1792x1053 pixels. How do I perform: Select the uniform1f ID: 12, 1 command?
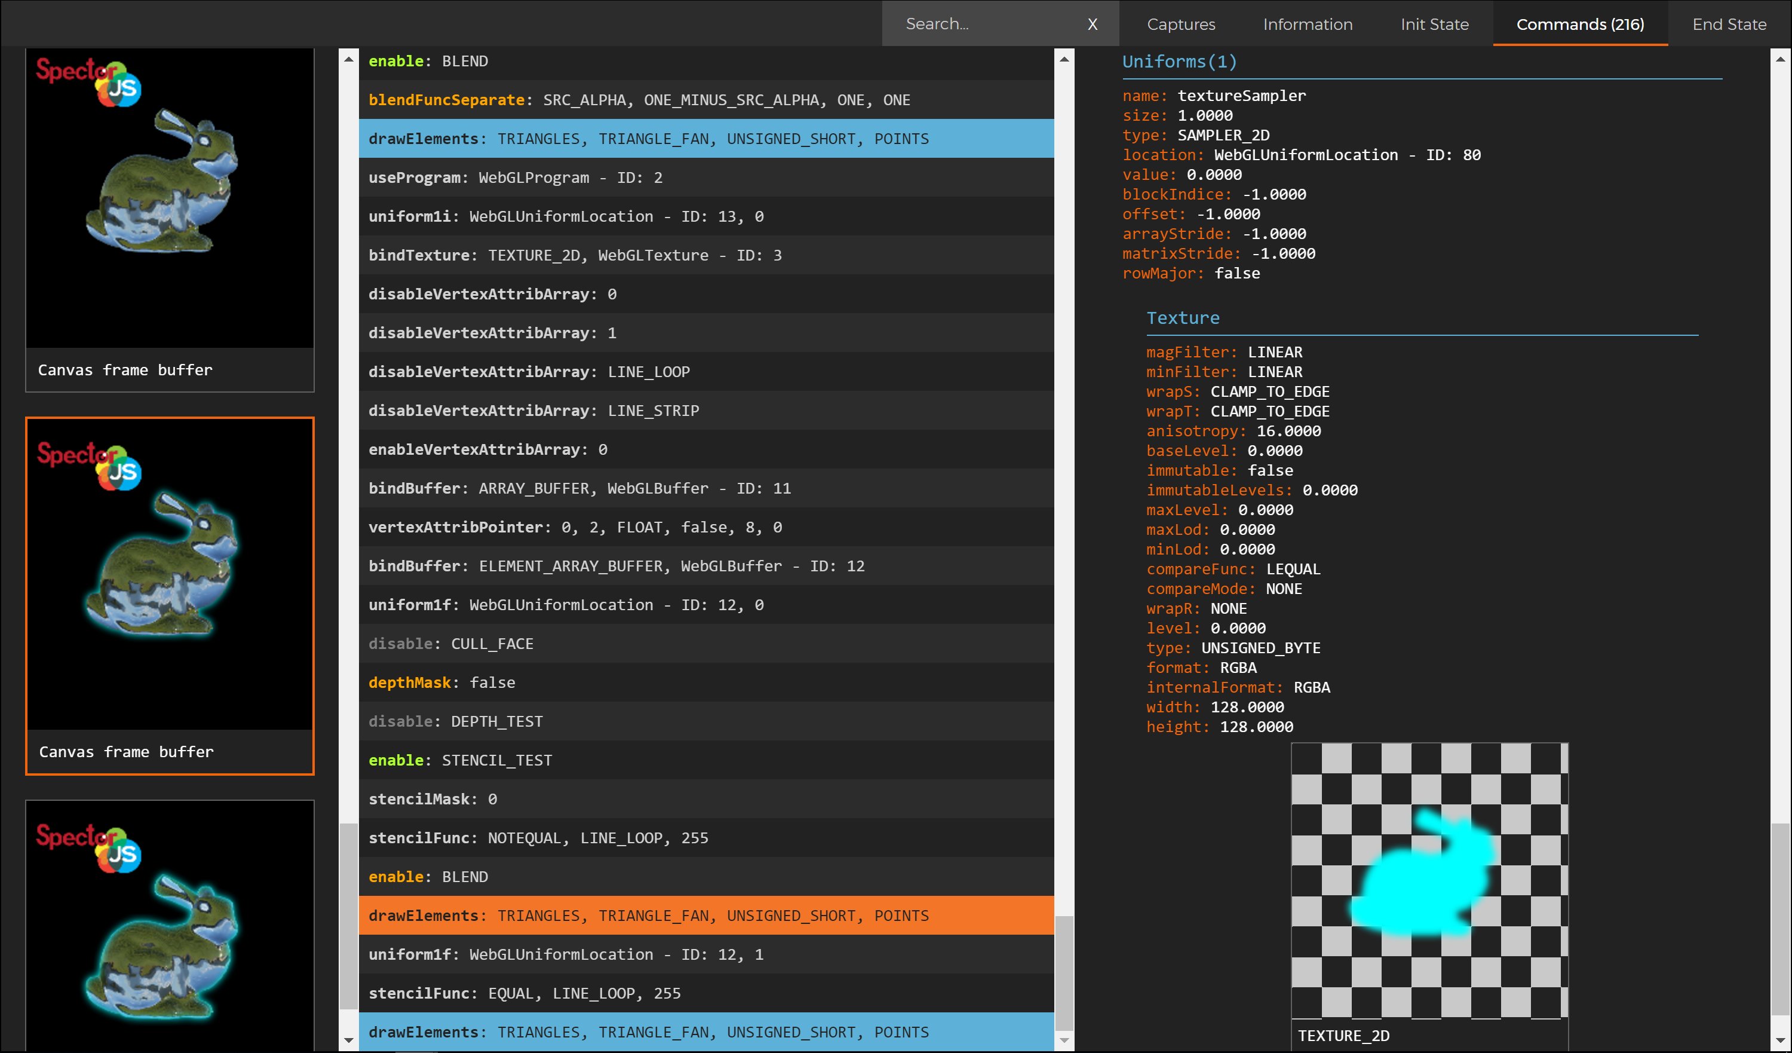click(706, 954)
